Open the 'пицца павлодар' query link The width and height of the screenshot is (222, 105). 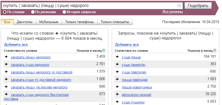coord(135,80)
